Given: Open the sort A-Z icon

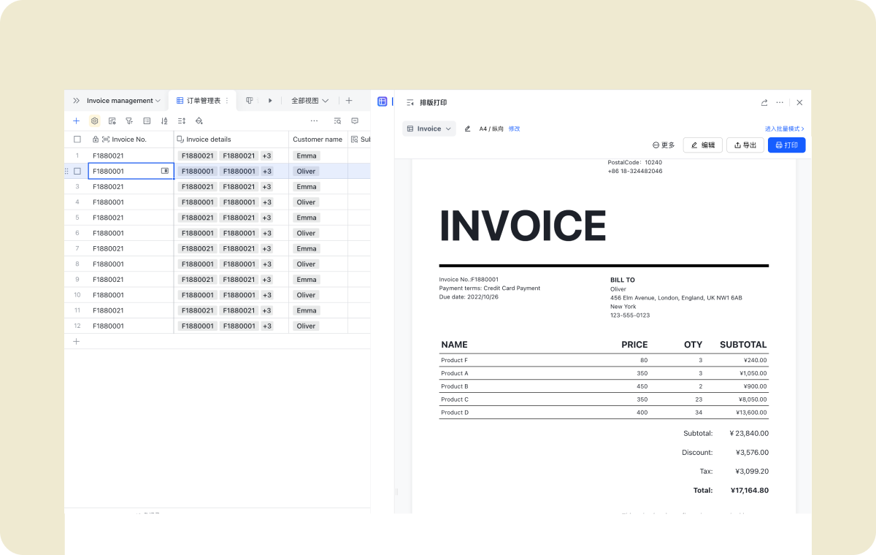Looking at the screenshot, I should point(164,120).
